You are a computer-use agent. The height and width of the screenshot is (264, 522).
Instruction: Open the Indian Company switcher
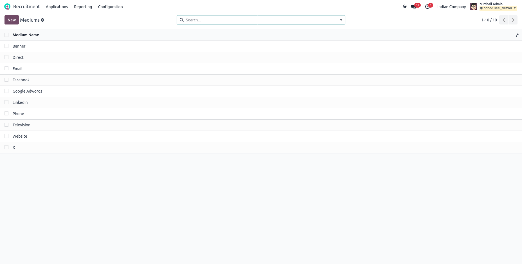coord(451,7)
